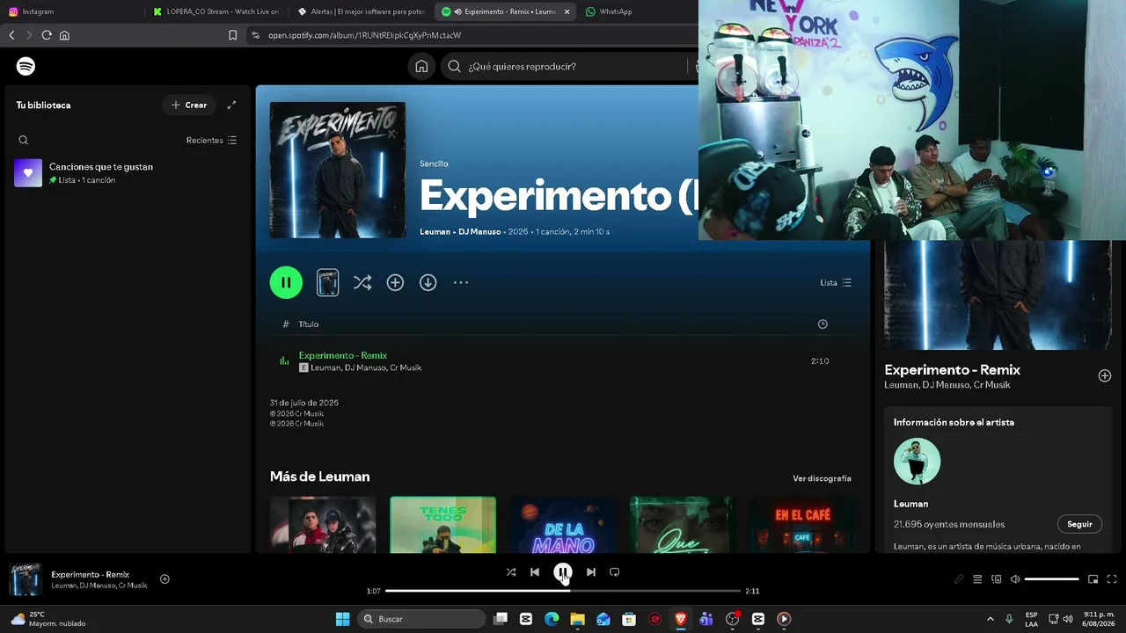The image size is (1126, 633).
Task: Toggle repeat in the player bar
Action: [x=615, y=571]
